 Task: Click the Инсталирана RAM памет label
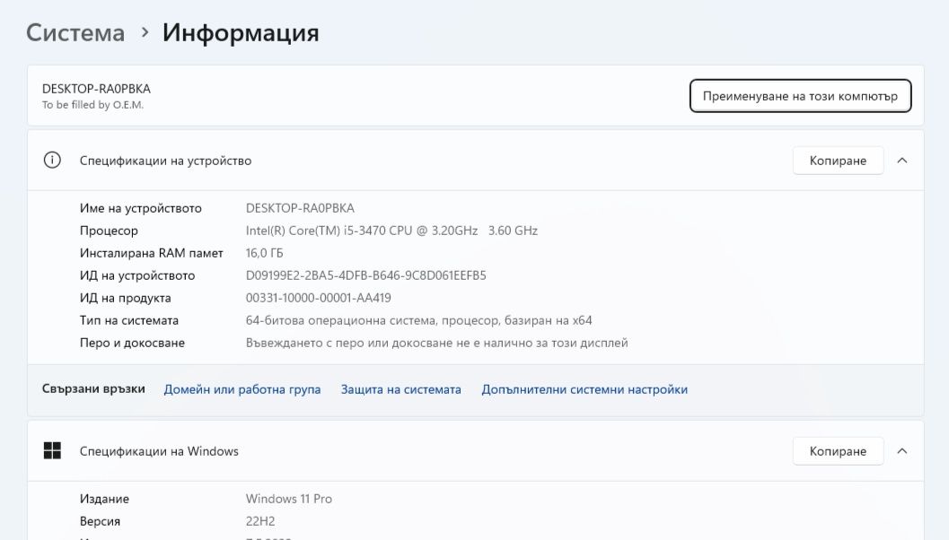152,253
